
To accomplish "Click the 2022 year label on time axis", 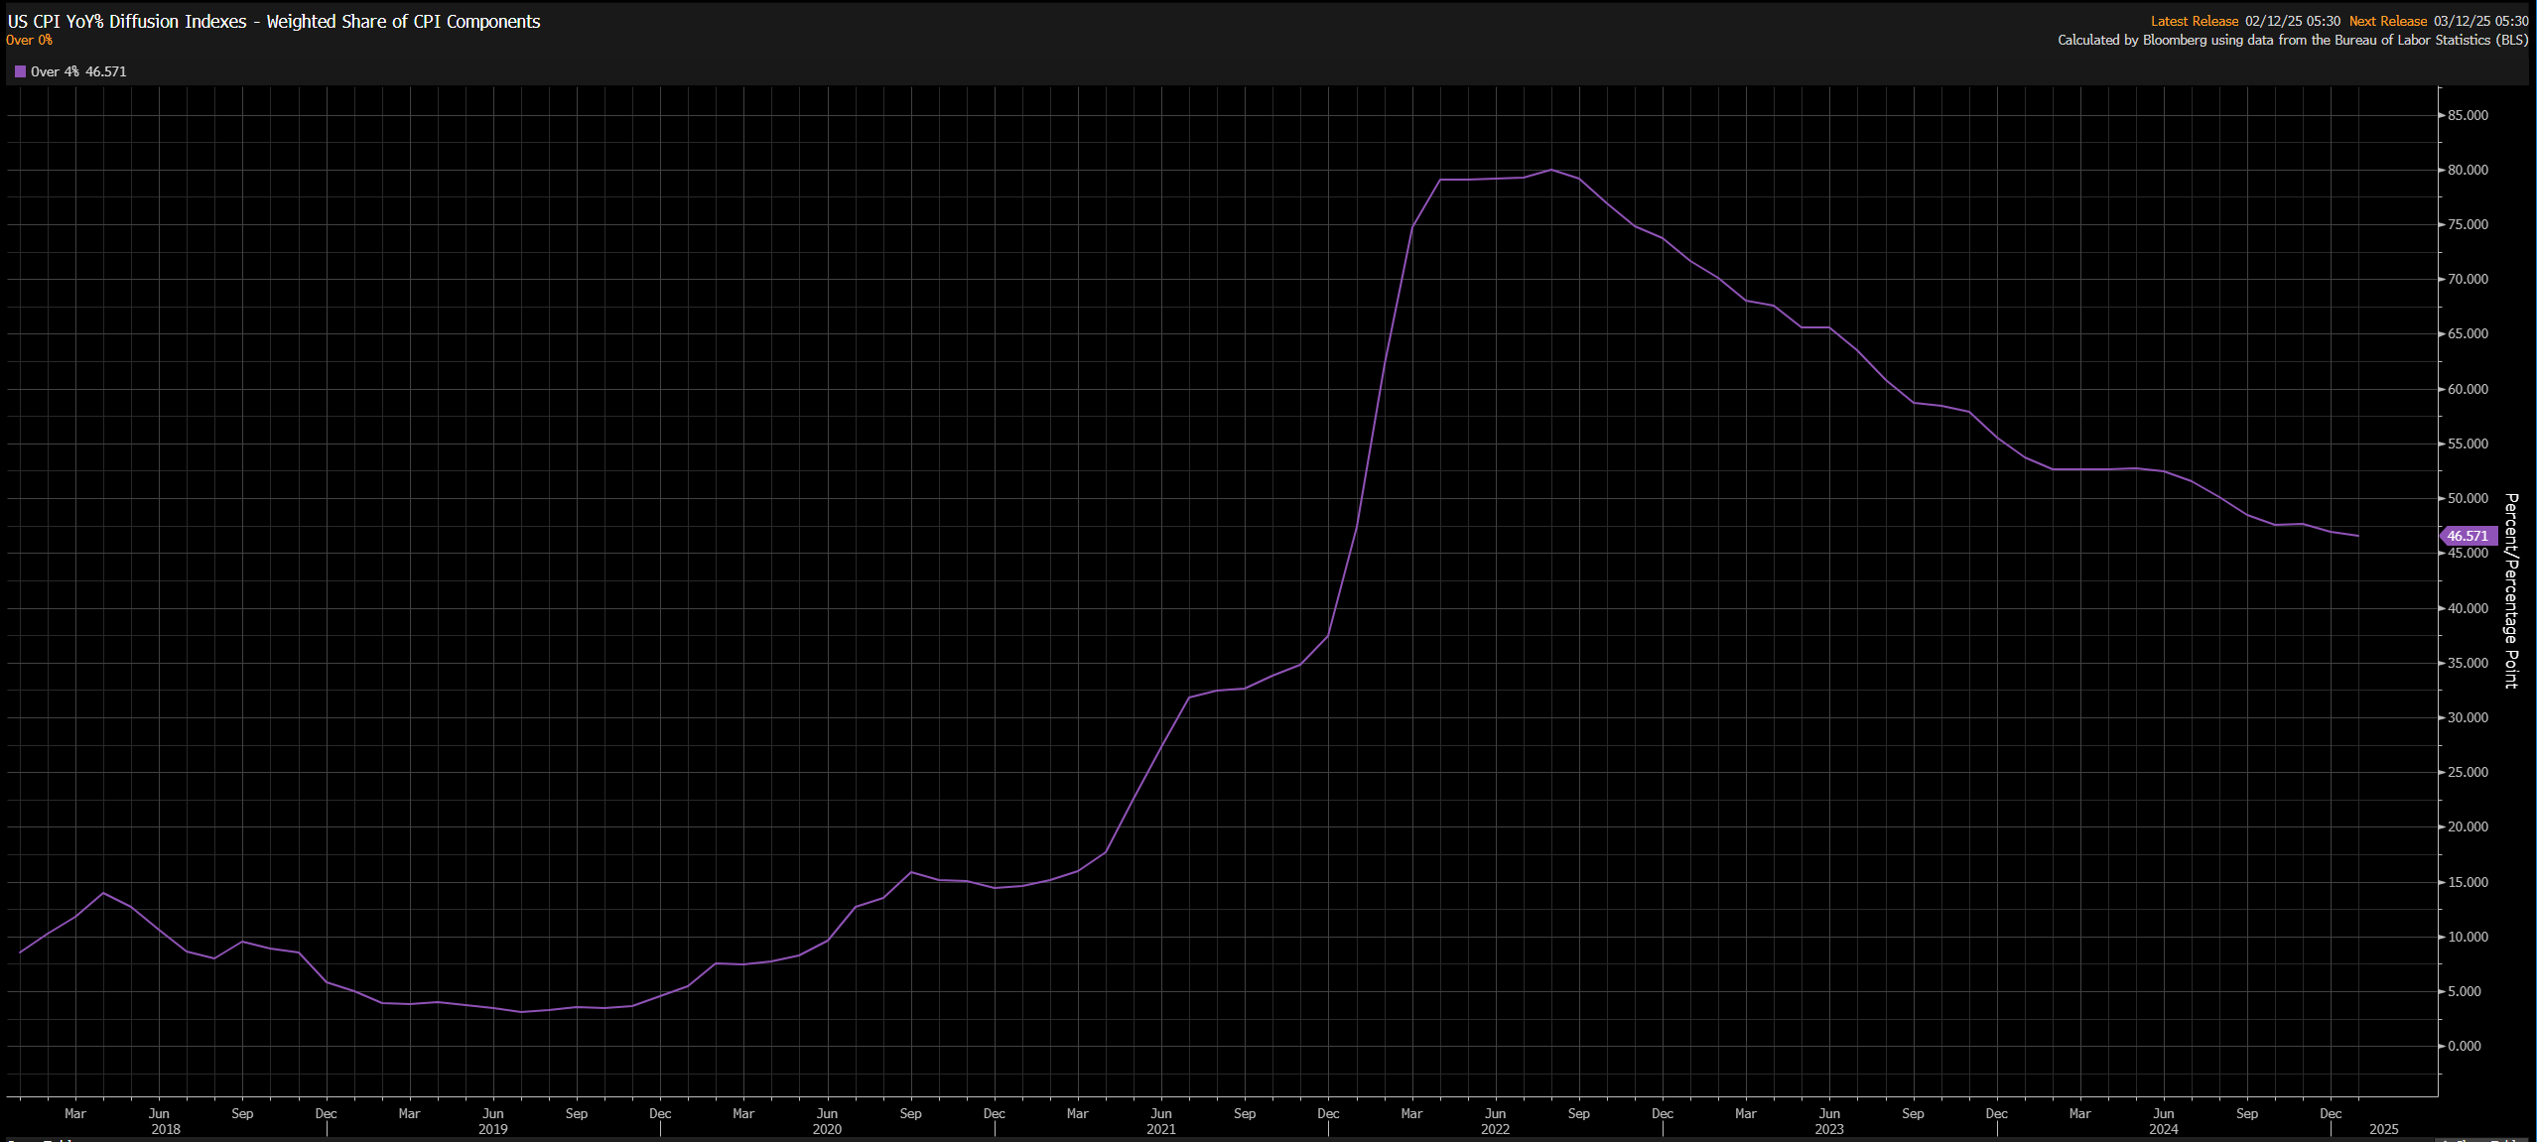I will (1496, 1129).
